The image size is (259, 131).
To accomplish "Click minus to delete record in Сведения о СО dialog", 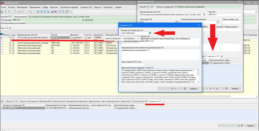I will (175, 88).
